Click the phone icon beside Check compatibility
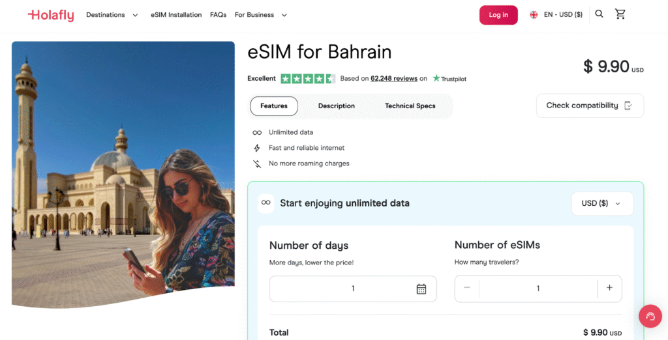Screen dimensions: 668x340 (628, 106)
